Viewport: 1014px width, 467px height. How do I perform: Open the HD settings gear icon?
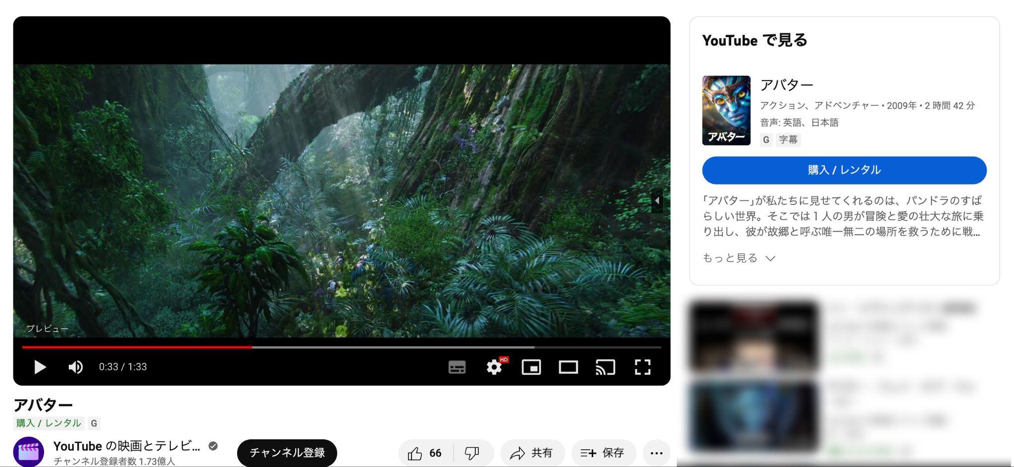(495, 367)
